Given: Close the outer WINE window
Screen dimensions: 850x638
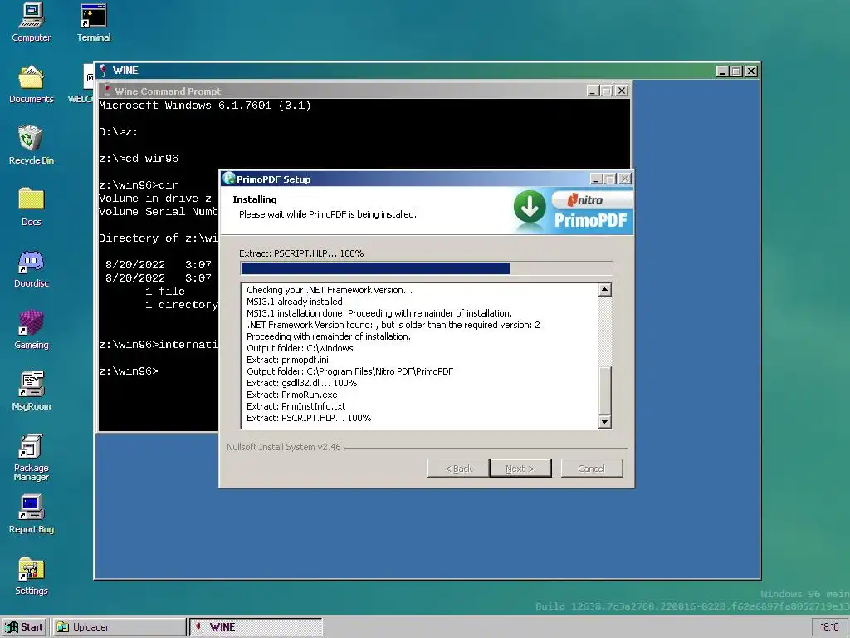Looking at the screenshot, I should click(750, 71).
